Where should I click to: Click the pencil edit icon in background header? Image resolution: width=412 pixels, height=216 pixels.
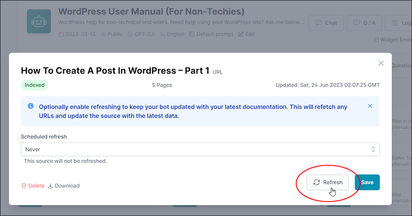click(x=241, y=34)
